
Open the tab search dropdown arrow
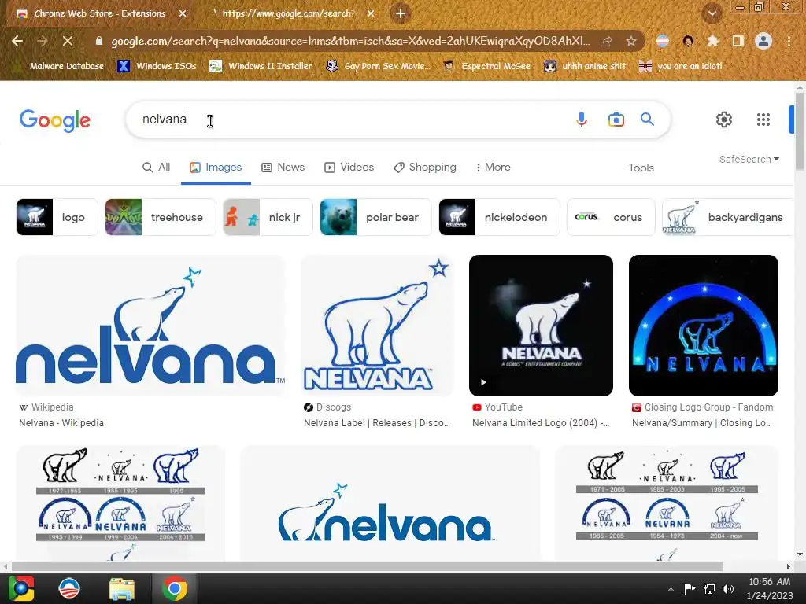tap(712, 13)
